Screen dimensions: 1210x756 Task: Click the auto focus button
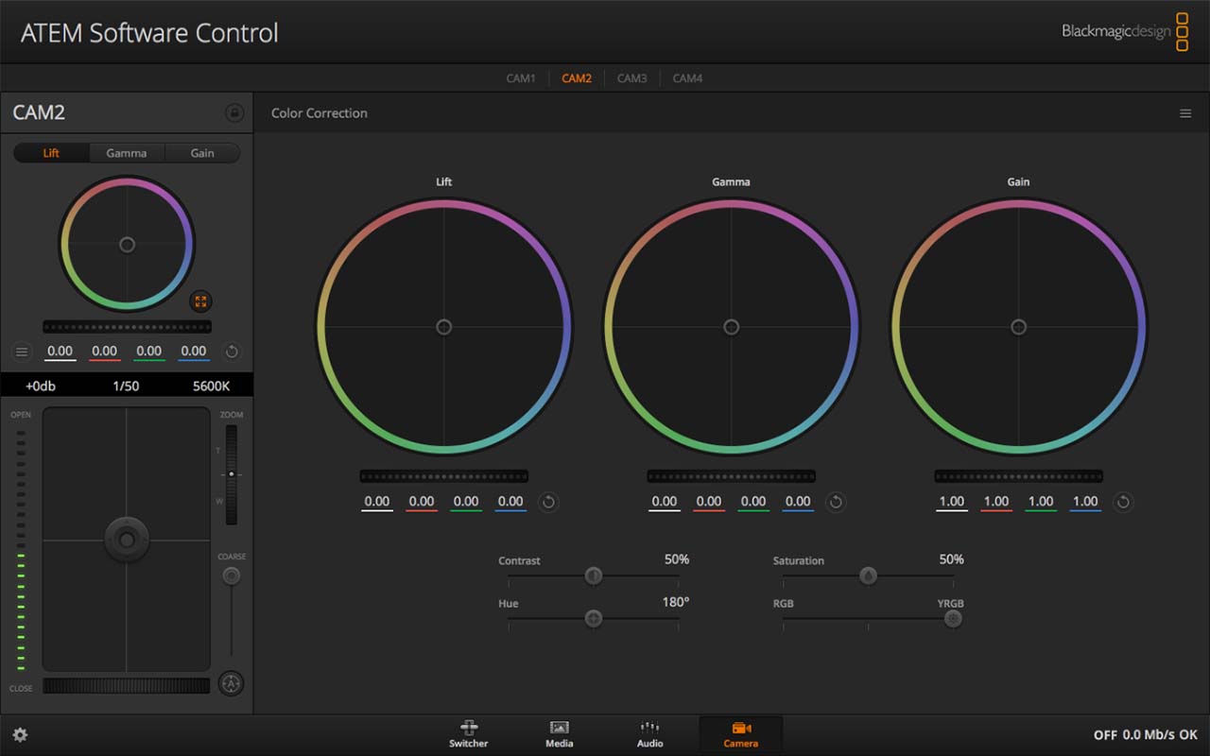tap(231, 683)
